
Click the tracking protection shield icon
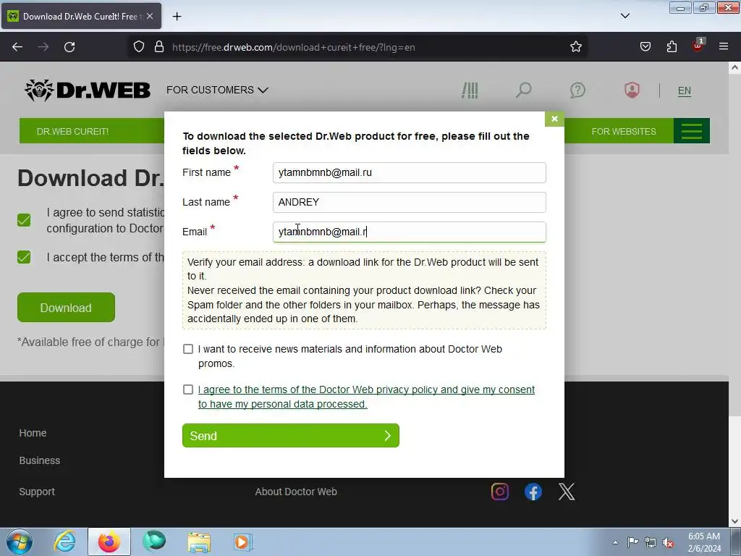point(138,47)
